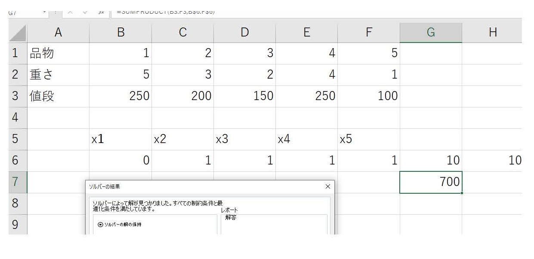Click the select-all triangle at grid corner
The height and width of the screenshot is (259, 534).
point(18,33)
